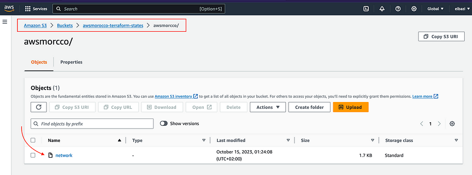Click the sort ascending arrow on Name

pos(119,140)
